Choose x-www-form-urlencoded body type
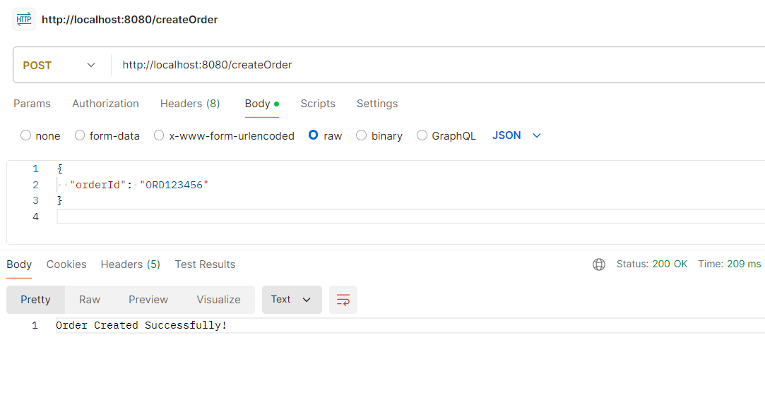 coord(159,135)
